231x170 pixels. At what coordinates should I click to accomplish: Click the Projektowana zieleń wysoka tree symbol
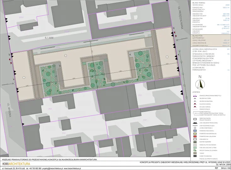coord(195,150)
